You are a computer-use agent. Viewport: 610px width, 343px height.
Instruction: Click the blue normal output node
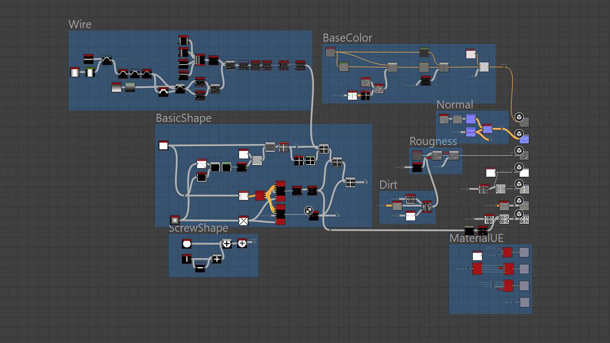coord(524,139)
